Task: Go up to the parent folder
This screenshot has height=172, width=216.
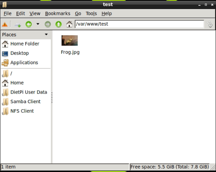Action: point(58,24)
